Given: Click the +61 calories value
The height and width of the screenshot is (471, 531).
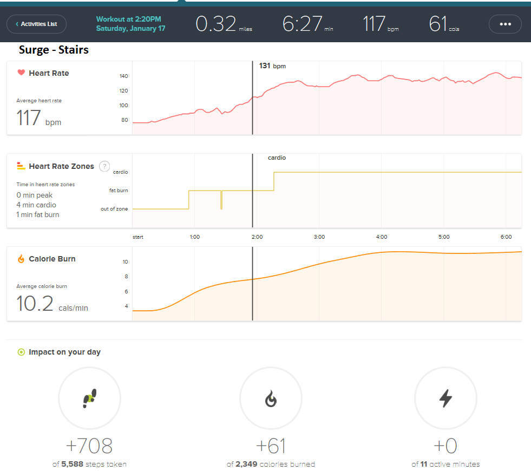Looking at the screenshot, I should pyautogui.click(x=271, y=446).
